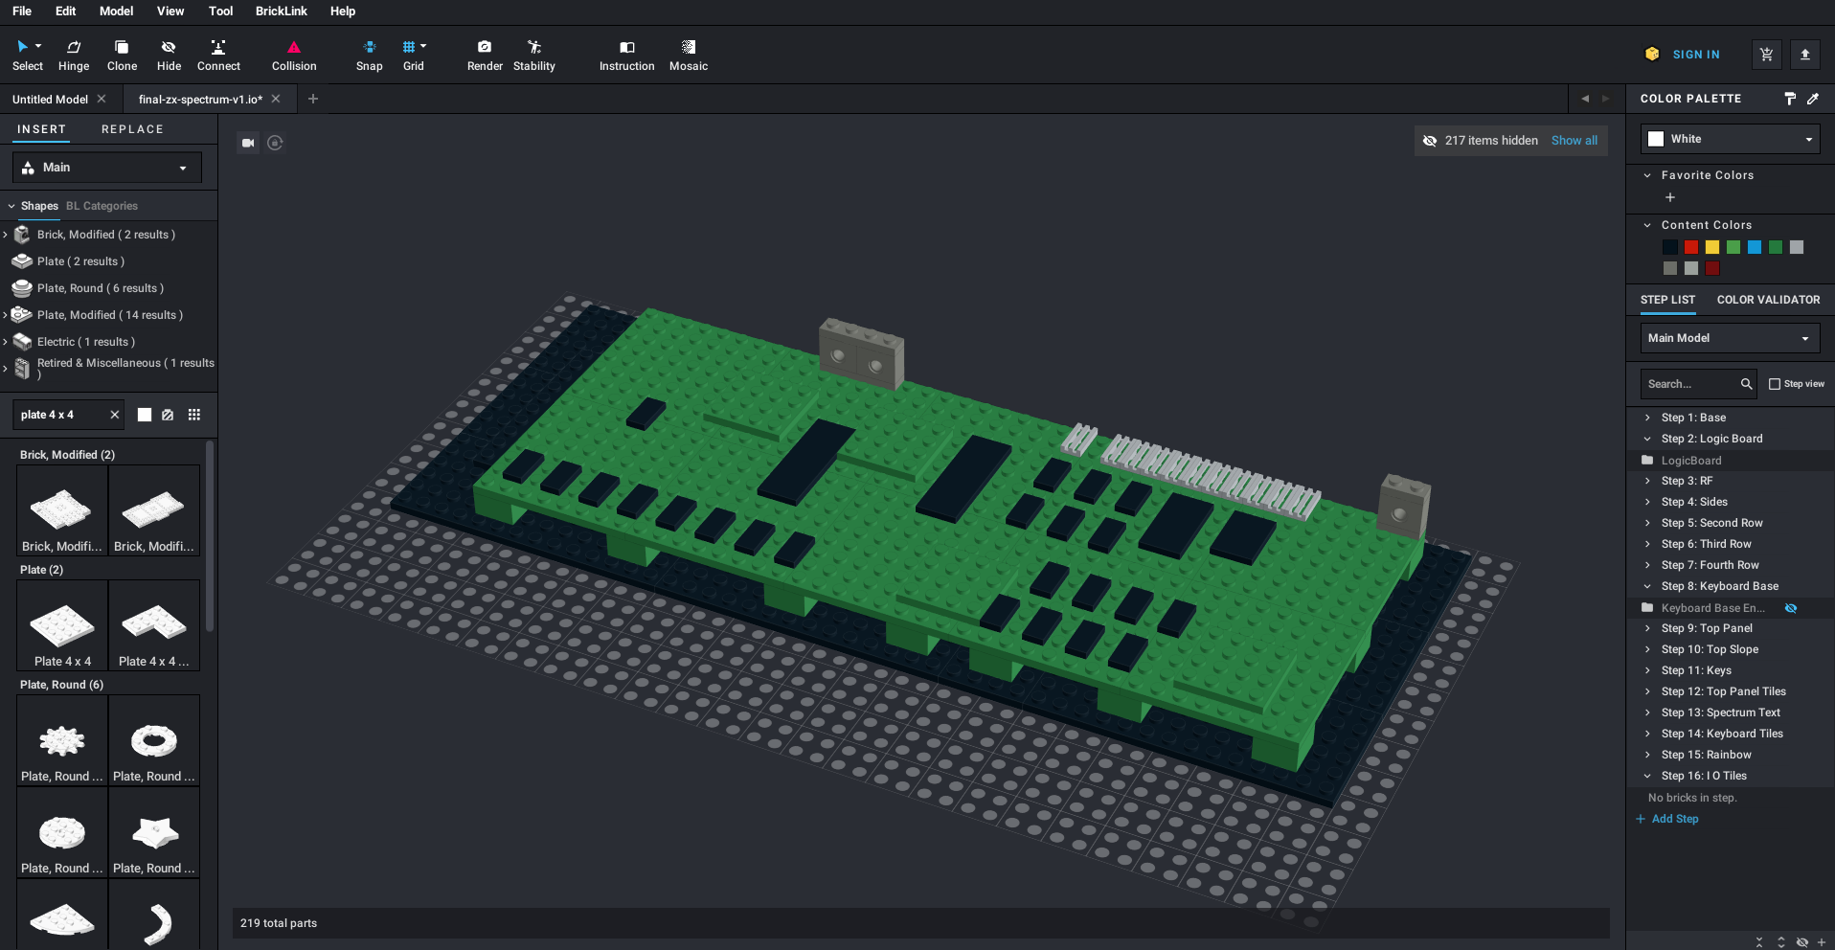The width and height of the screenshot is (1835, 950).
Task: Activate the Clone tool
Action: tap(122, 55)
